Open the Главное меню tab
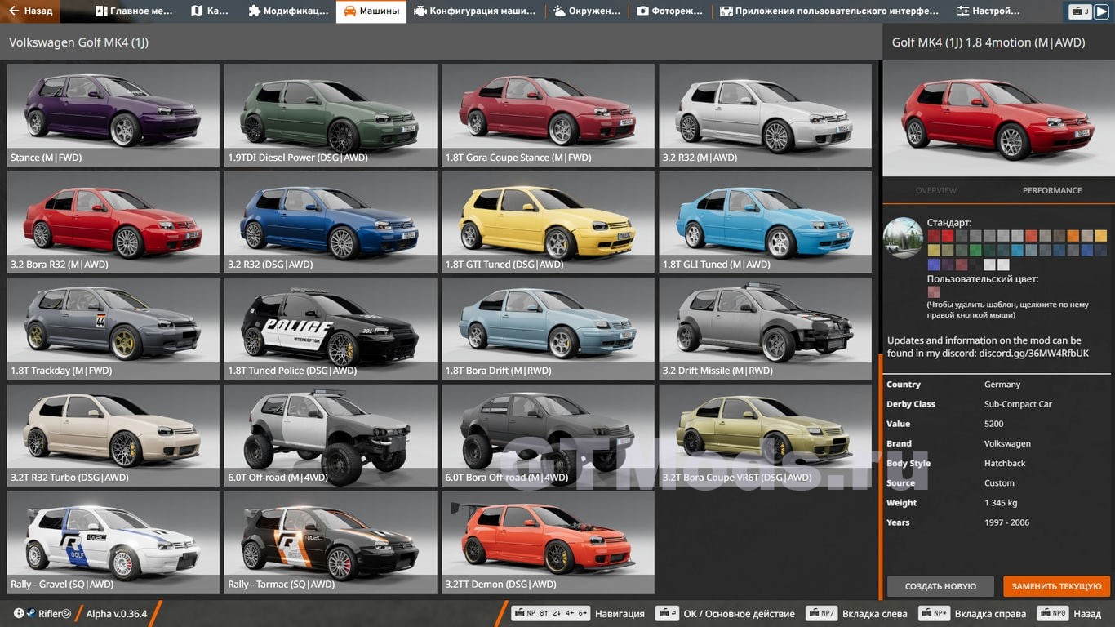The width and height of the screenshot is (1115, 627). tap(134, 11)
